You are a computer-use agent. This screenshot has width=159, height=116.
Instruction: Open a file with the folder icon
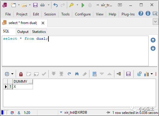tap(24, 5)
